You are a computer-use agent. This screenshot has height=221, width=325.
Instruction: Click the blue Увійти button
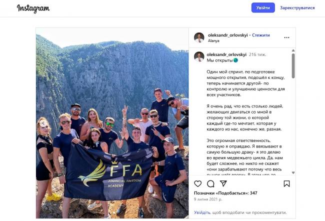(x=263, y=8)
